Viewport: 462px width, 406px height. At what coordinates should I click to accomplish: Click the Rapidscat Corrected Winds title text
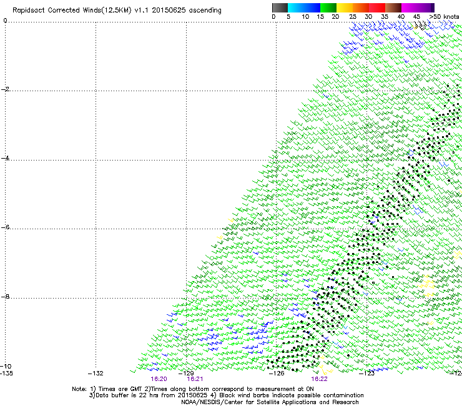(x=117, y=10)
